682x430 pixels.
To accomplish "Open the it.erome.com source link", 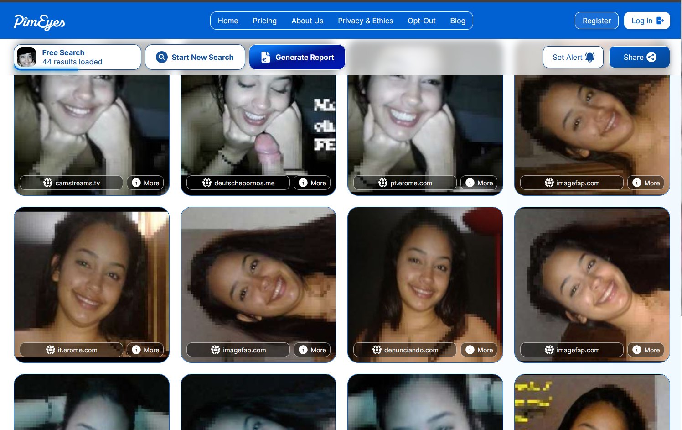I will click(x=72, y=350).
